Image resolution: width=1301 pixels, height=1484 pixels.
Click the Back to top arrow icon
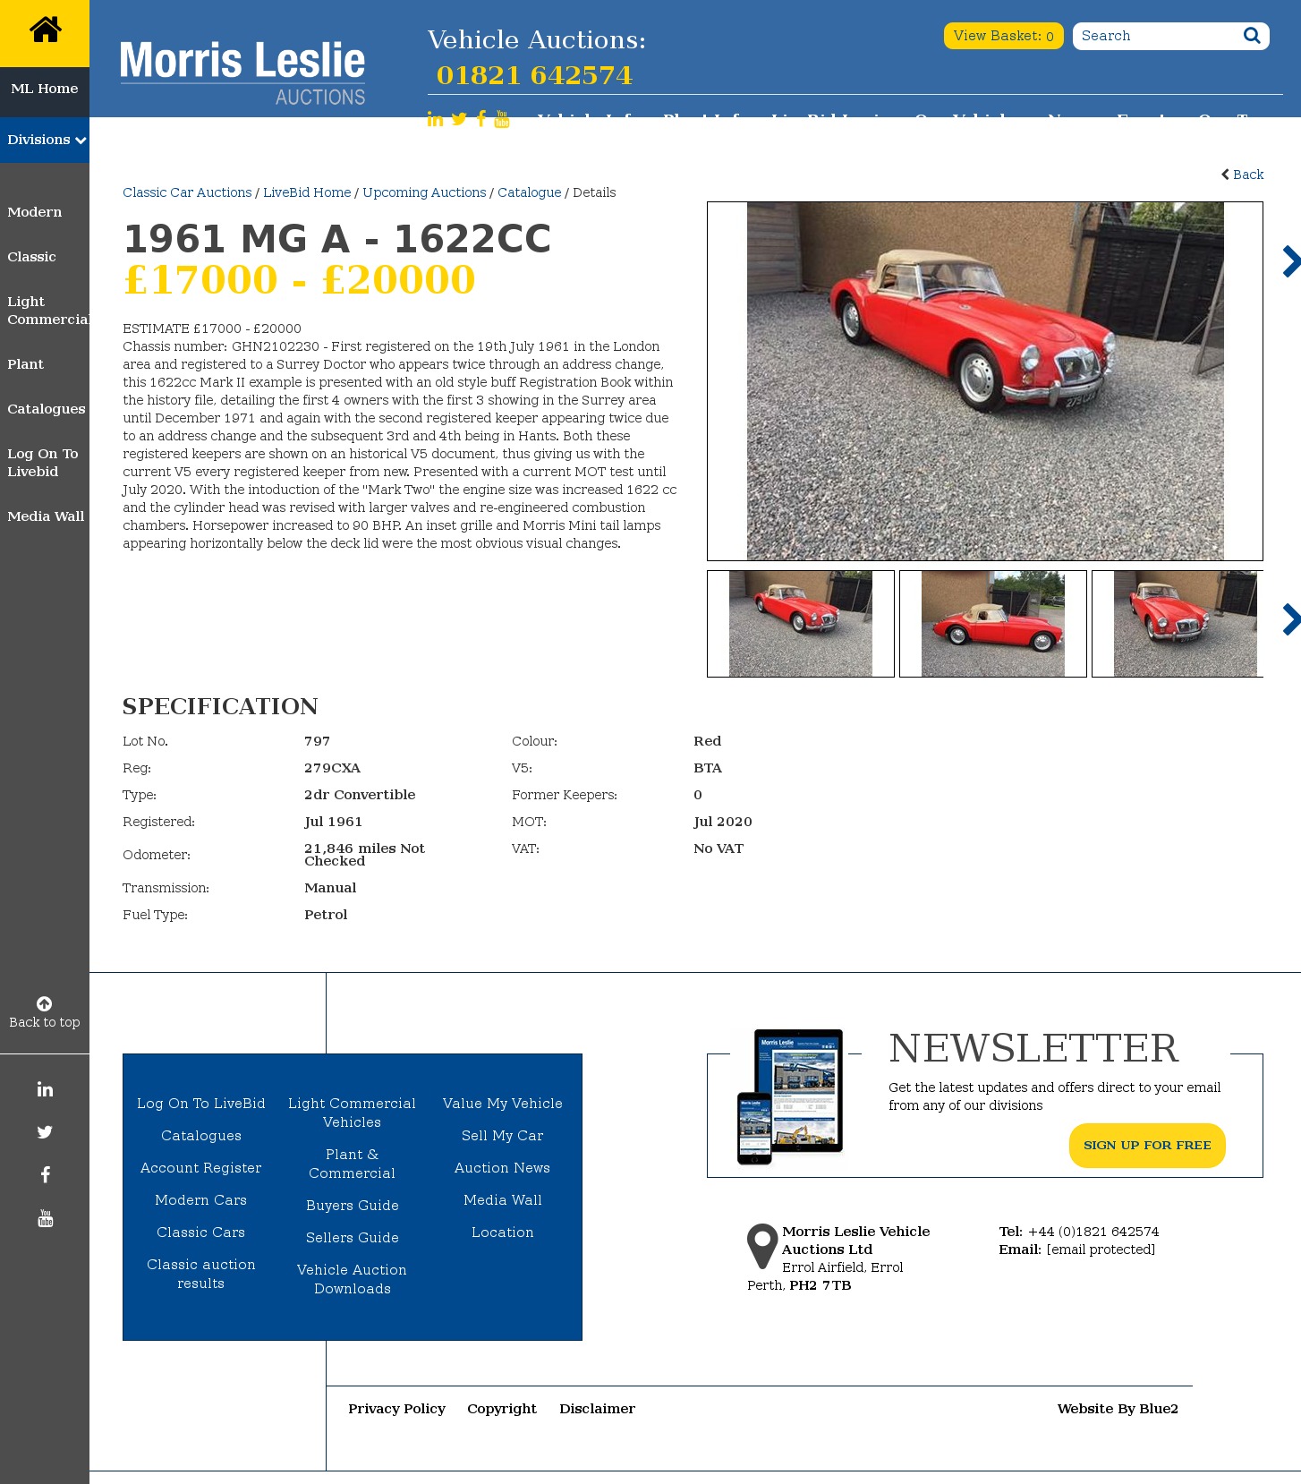(x=44, y=1003)
